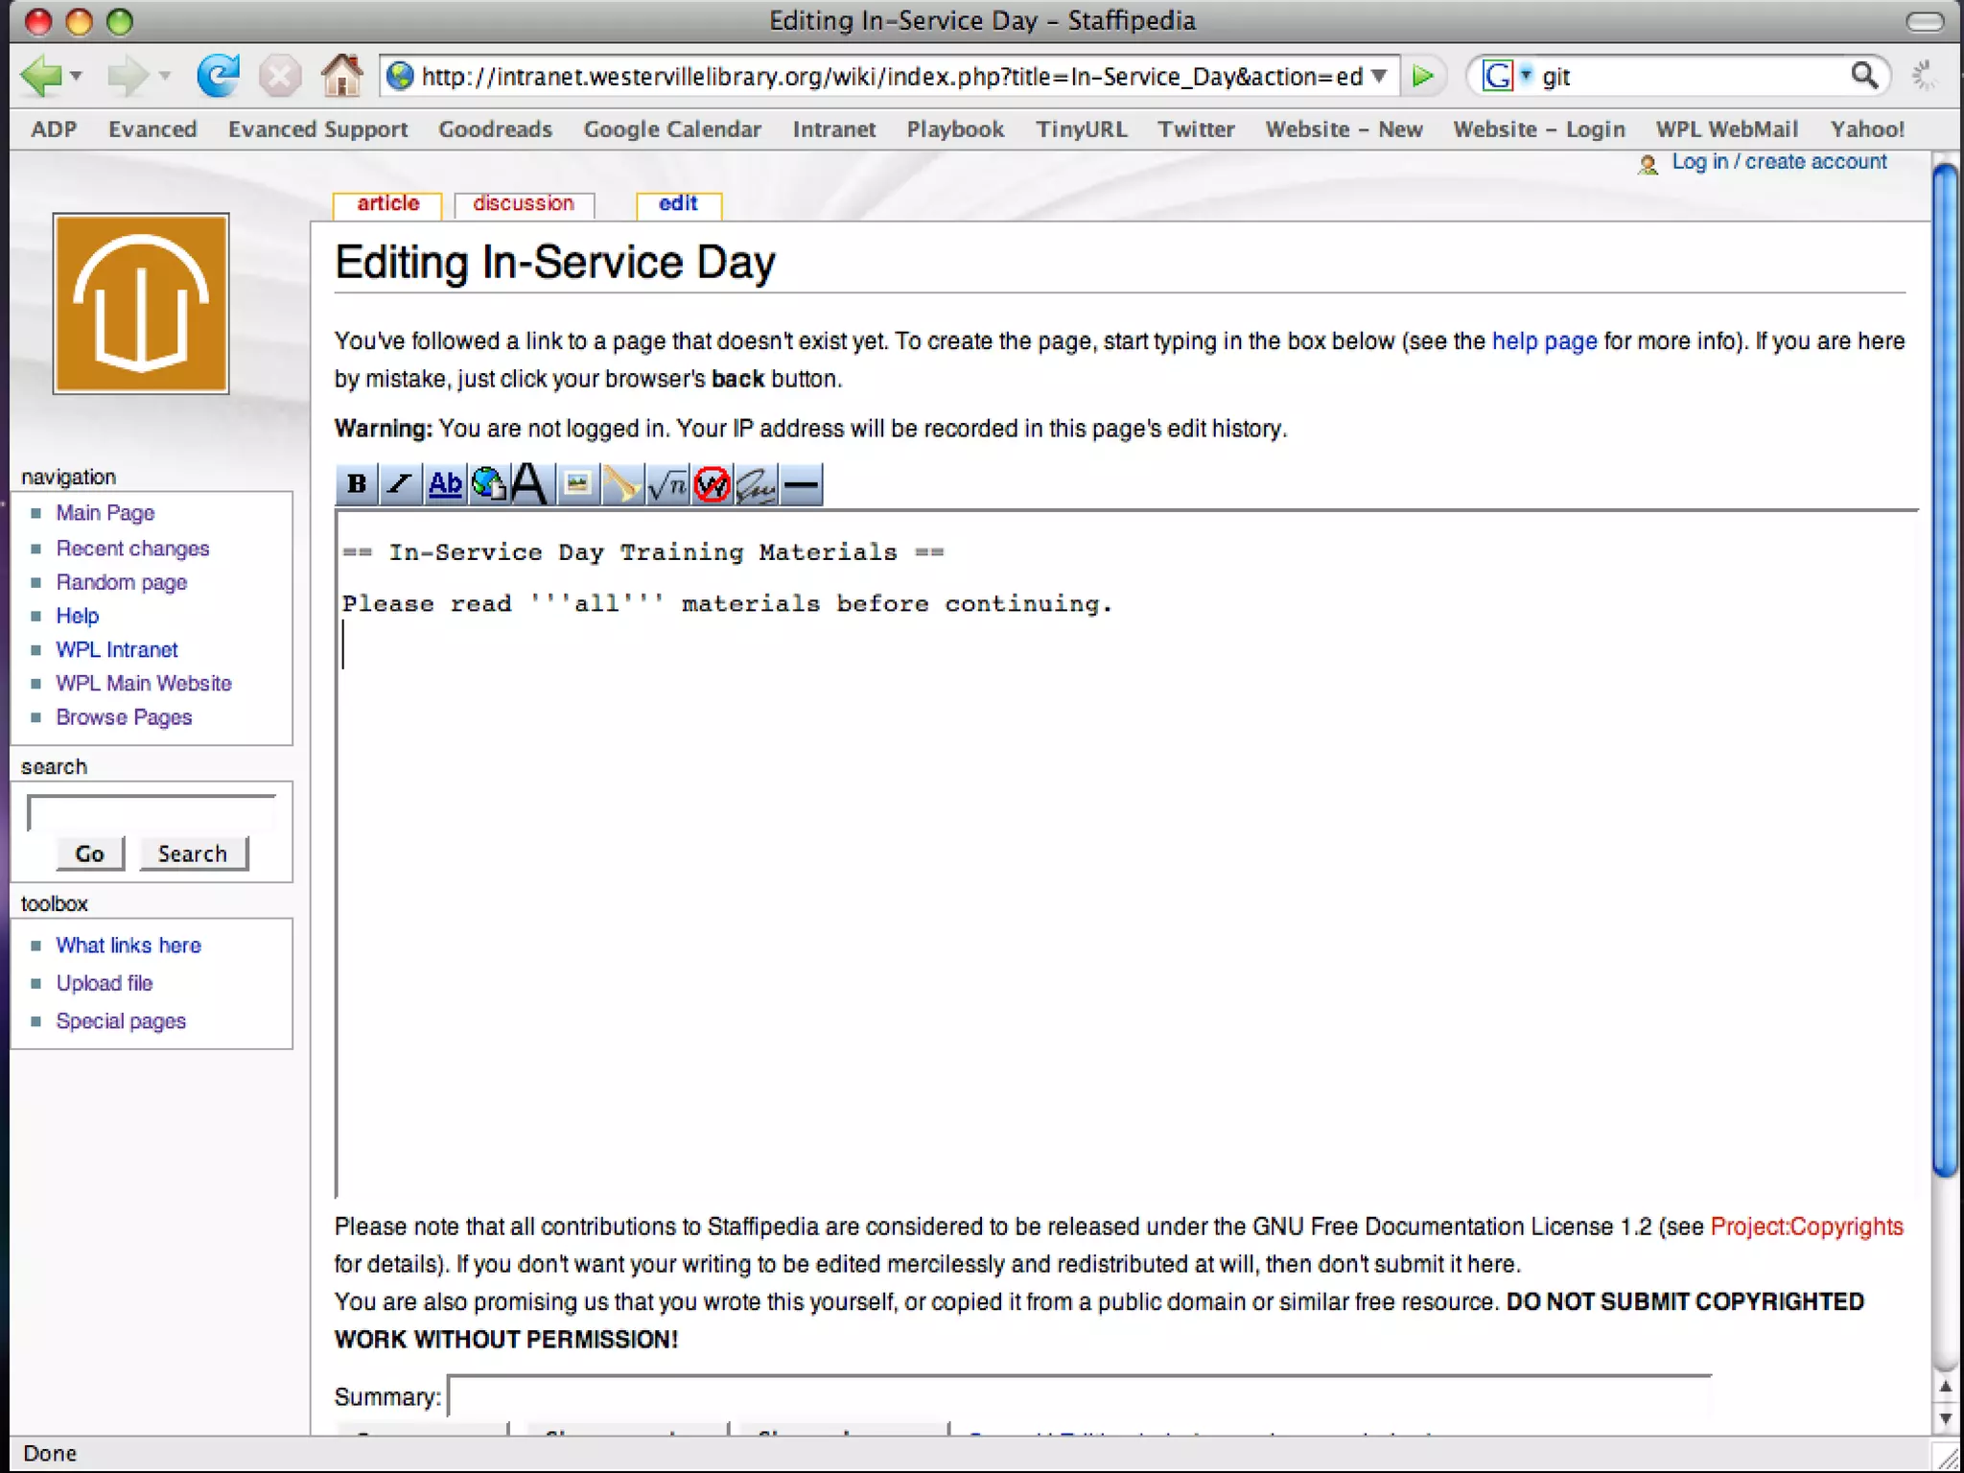This screenshot has width=1964, height=1473.
Task: Click the Bold text toolbar button
Action: (x=357, y=484)
